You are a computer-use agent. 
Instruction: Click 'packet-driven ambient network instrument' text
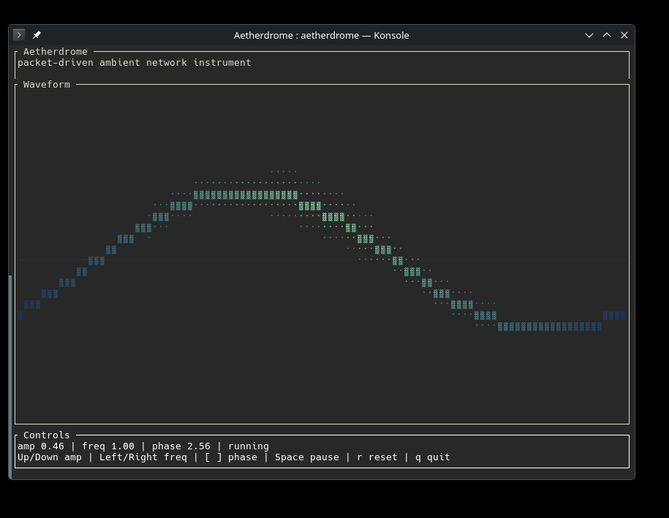pos(135,63)
